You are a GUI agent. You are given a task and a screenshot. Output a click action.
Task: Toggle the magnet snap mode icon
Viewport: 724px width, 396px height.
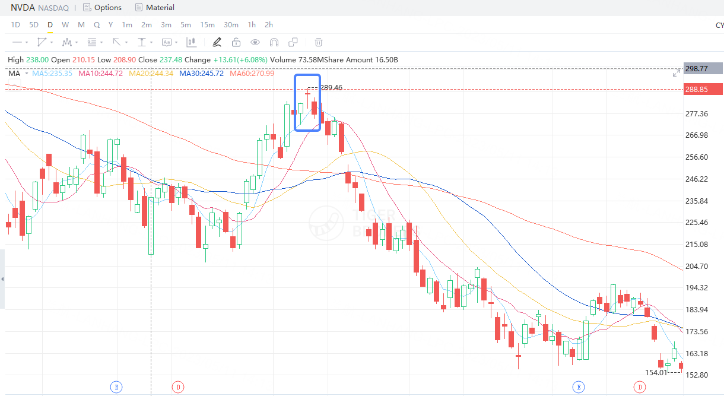coord(274,42)
